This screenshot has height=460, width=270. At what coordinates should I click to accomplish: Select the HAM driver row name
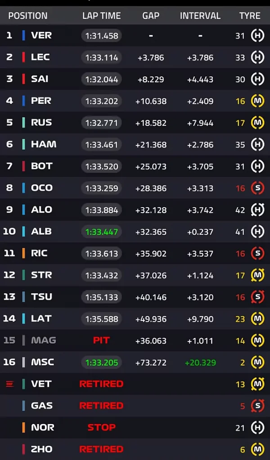(x=44, y=144)
